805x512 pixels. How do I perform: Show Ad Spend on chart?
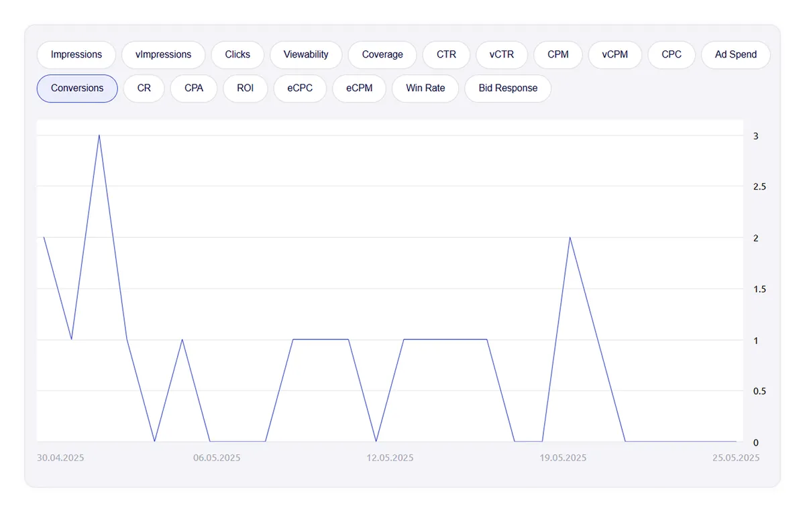[x=736, y=55]
